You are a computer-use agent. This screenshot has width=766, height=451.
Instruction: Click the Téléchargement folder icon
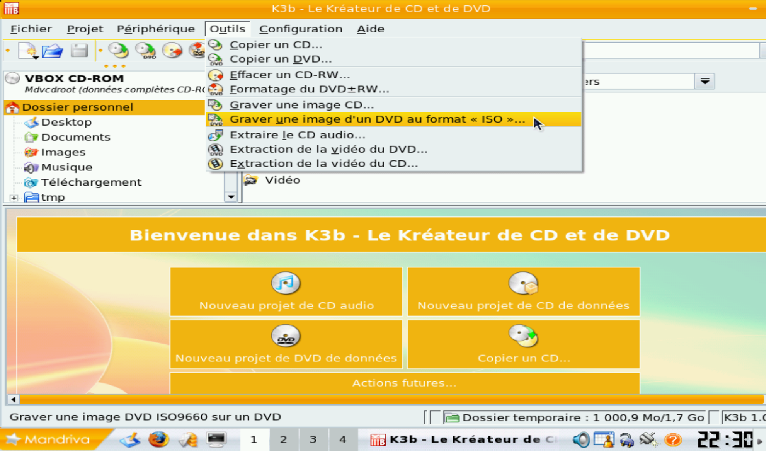[32, 182]
